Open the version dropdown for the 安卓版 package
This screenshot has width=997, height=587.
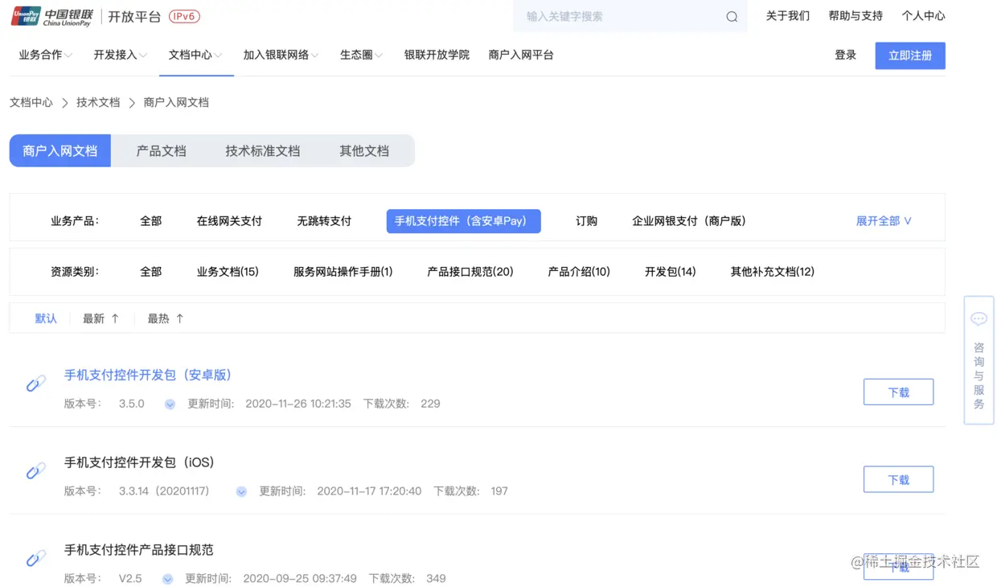170,404
